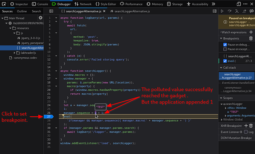
Task: Step over the current line
Action: [229, 11]
